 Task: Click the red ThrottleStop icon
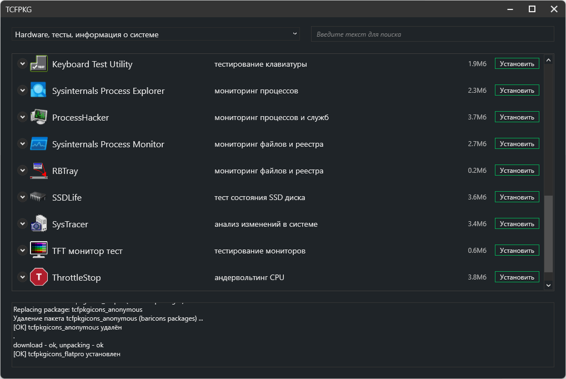[38, 277]
